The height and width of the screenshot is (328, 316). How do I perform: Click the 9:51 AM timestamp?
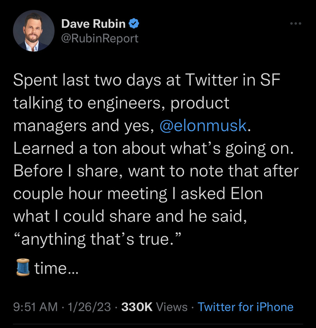[x=35, y=307]
